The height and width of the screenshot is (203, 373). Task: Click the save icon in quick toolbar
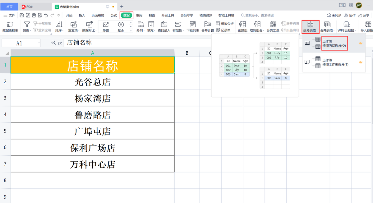(22, 15)
